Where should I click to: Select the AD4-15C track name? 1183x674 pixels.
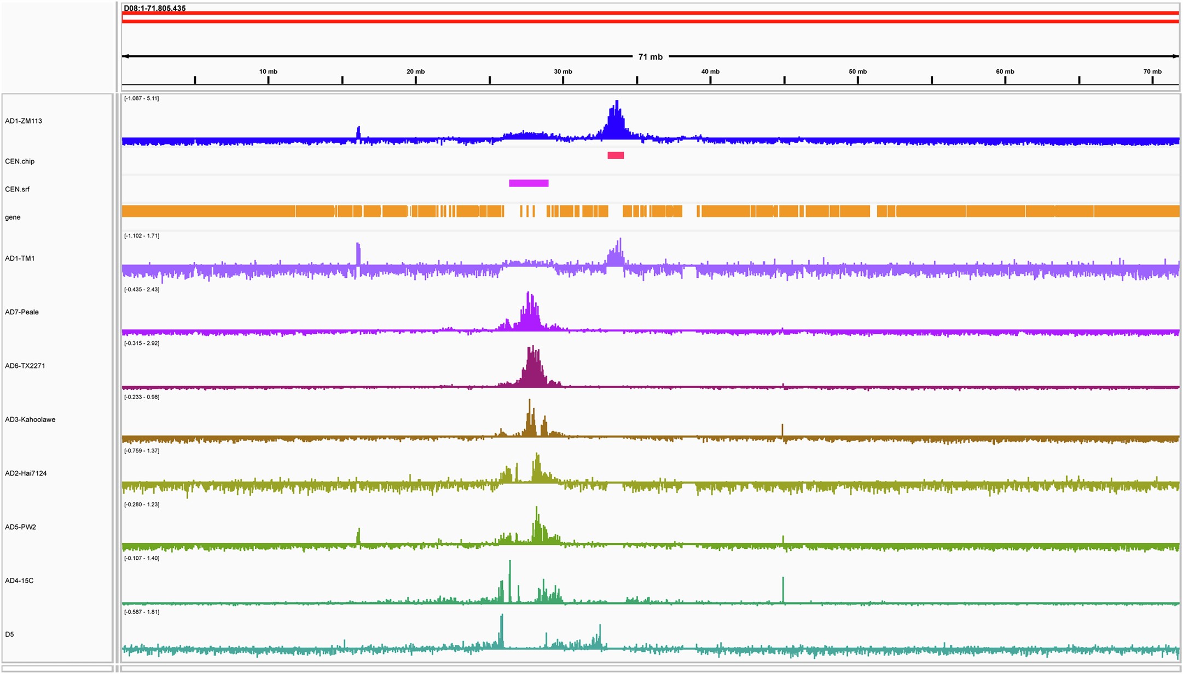point(19,581)
